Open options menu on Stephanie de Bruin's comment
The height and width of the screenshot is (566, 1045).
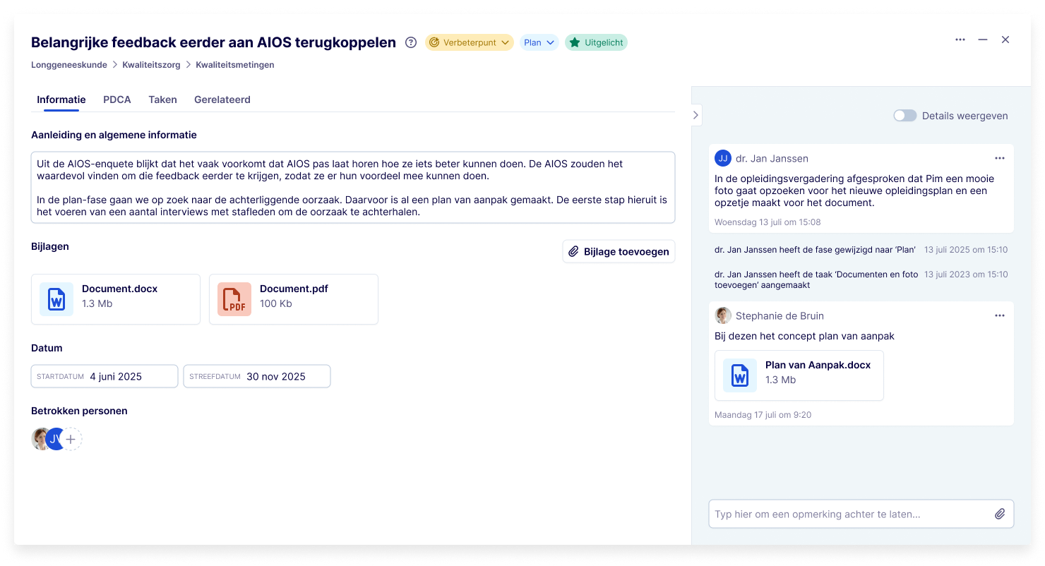pos(1000,315)
